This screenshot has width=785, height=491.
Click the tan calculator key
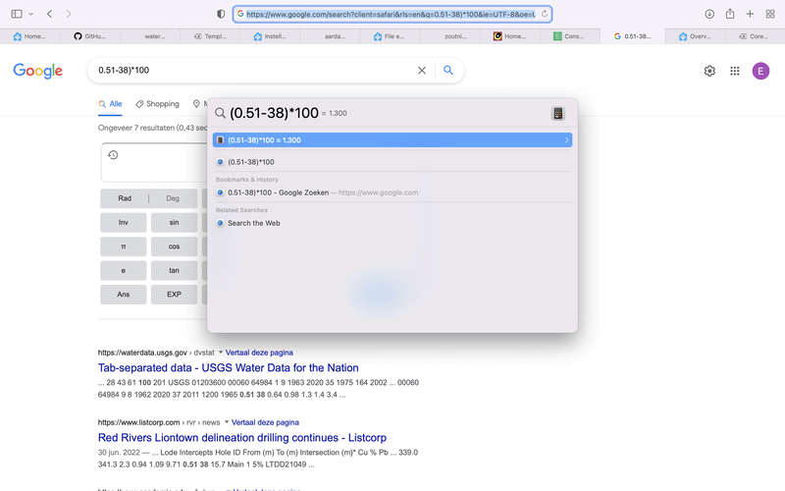pyautogui.click(x=175, y=271)
